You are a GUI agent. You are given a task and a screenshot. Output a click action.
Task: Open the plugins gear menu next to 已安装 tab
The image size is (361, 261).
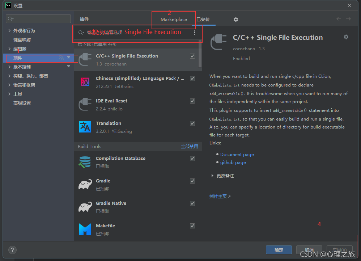236,20
